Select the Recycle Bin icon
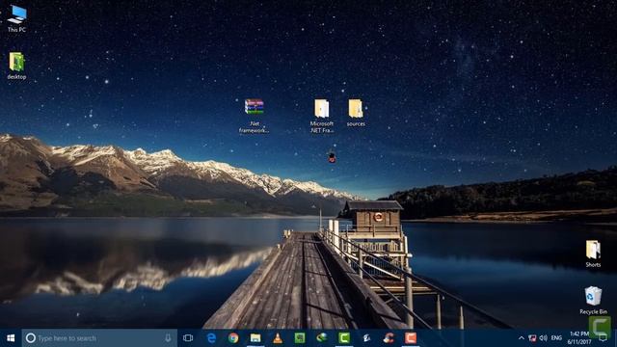The image size is (617, 347). coord(593,300)
